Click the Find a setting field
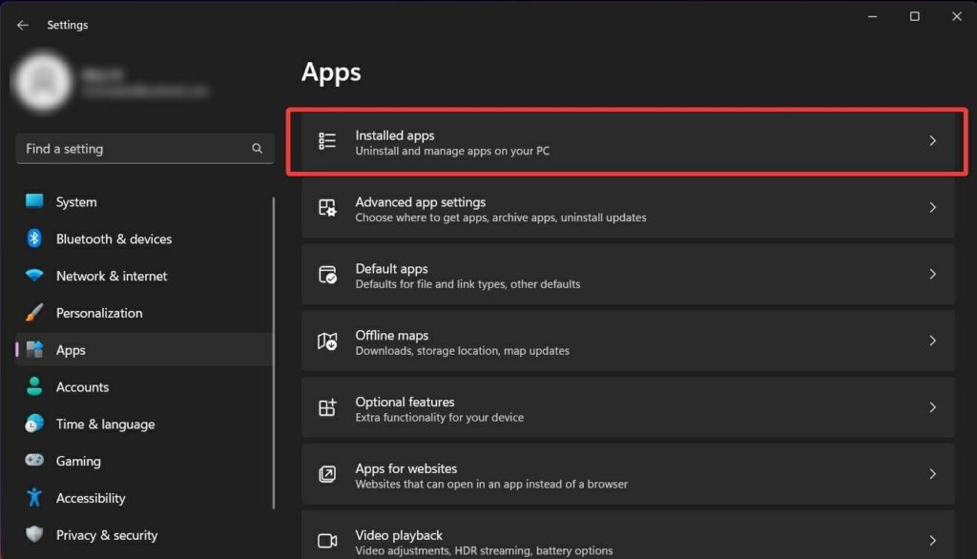This screenshot has width=977, height=559. click(145, 148)
